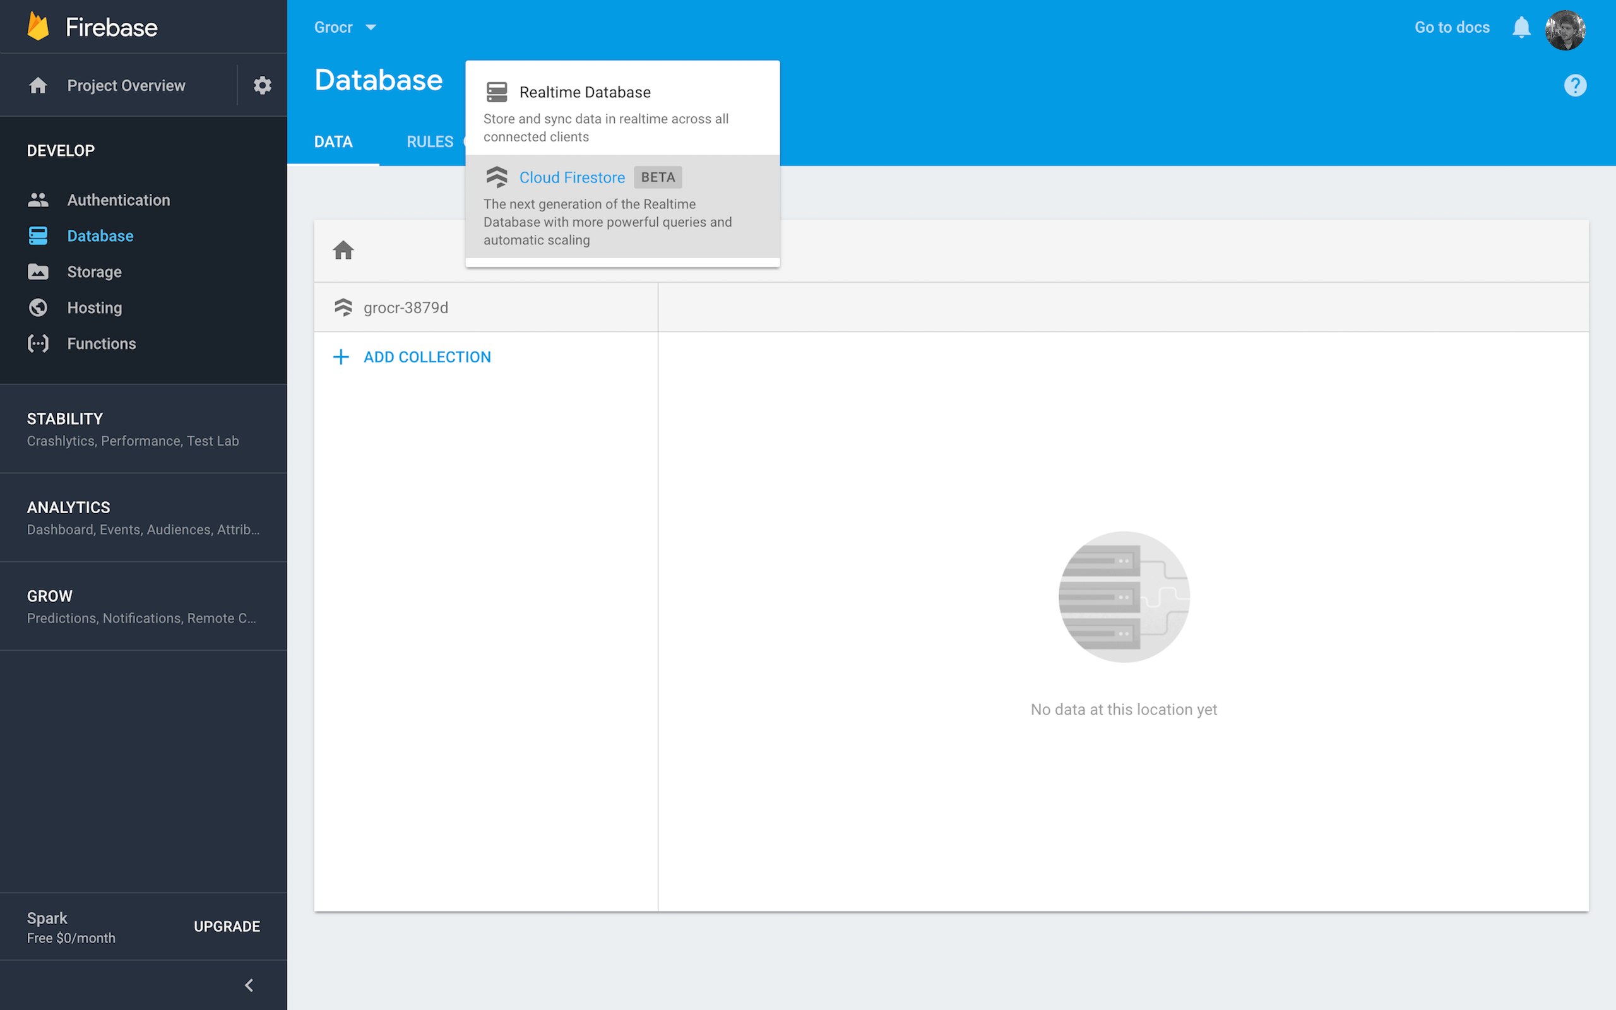Image resolution: width=1616 pixels, height=1010 pixels.
Task: Click the Go to docs link
Action: pyautogui.click(x=1452, y=27)
